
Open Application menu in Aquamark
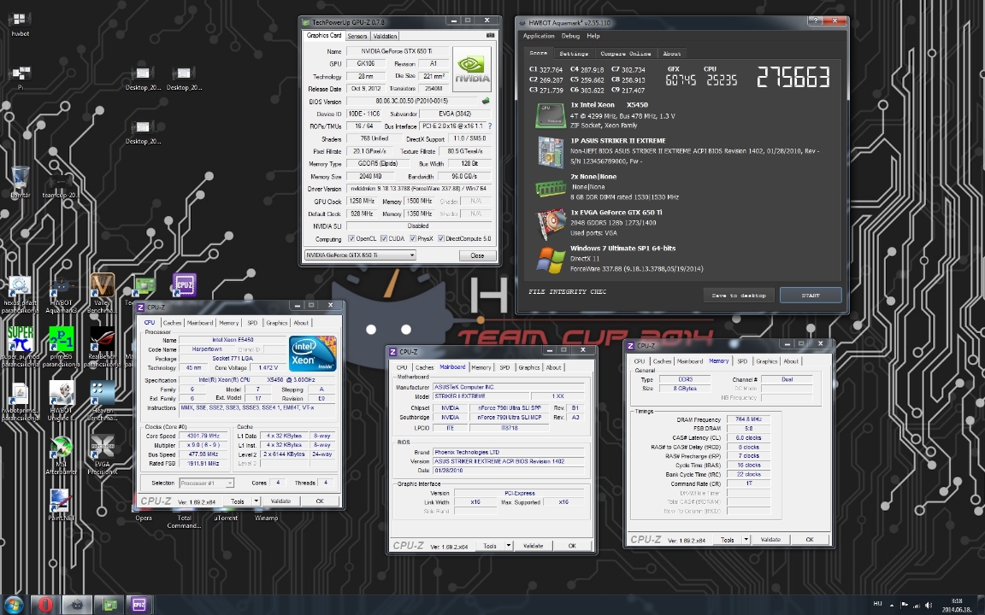pos(539,36)
